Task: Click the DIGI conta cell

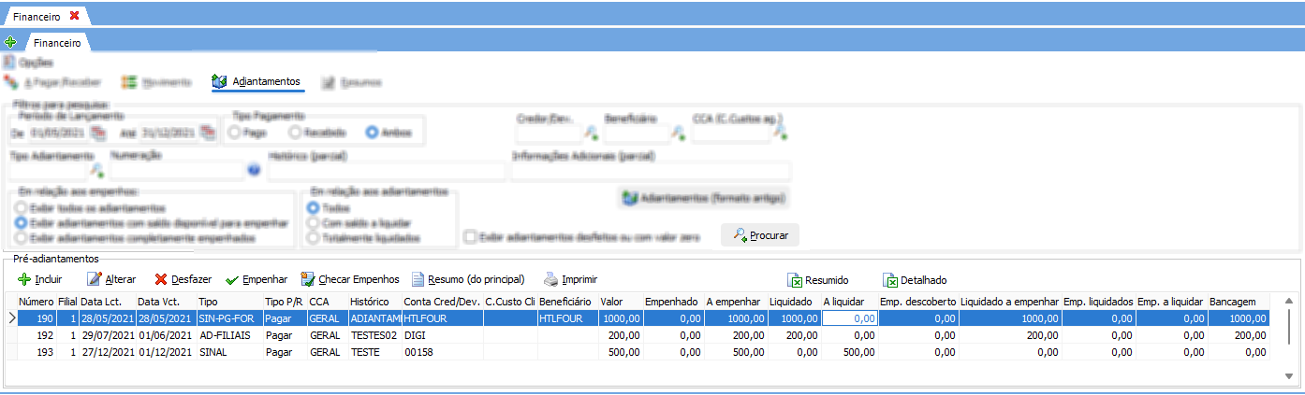Action: coord(442,334)
